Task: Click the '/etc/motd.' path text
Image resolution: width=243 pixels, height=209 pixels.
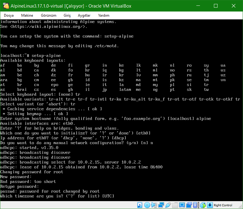Action: pos(107,46)
